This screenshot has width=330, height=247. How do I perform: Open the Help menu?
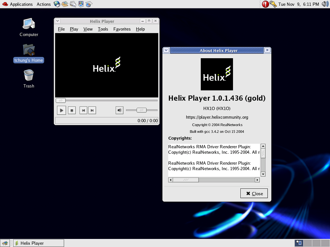(x=140, y=29)
